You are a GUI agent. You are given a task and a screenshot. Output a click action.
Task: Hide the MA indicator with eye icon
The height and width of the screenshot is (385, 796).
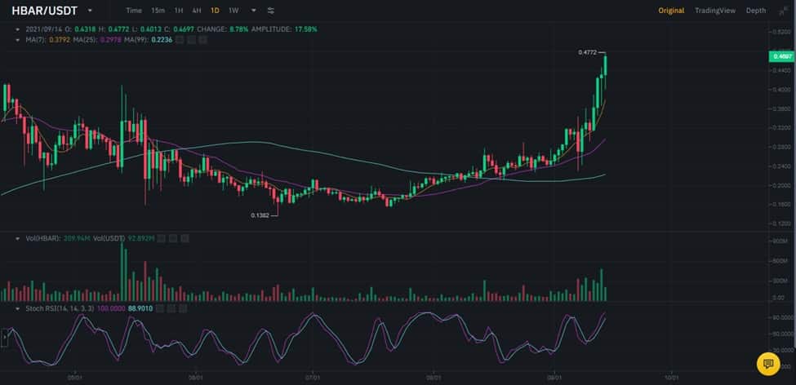point(180,40)
